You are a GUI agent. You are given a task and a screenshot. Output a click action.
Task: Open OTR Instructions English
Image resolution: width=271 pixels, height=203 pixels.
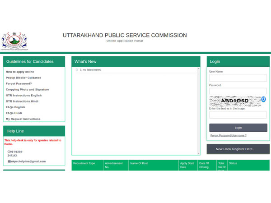coord(23,95)
